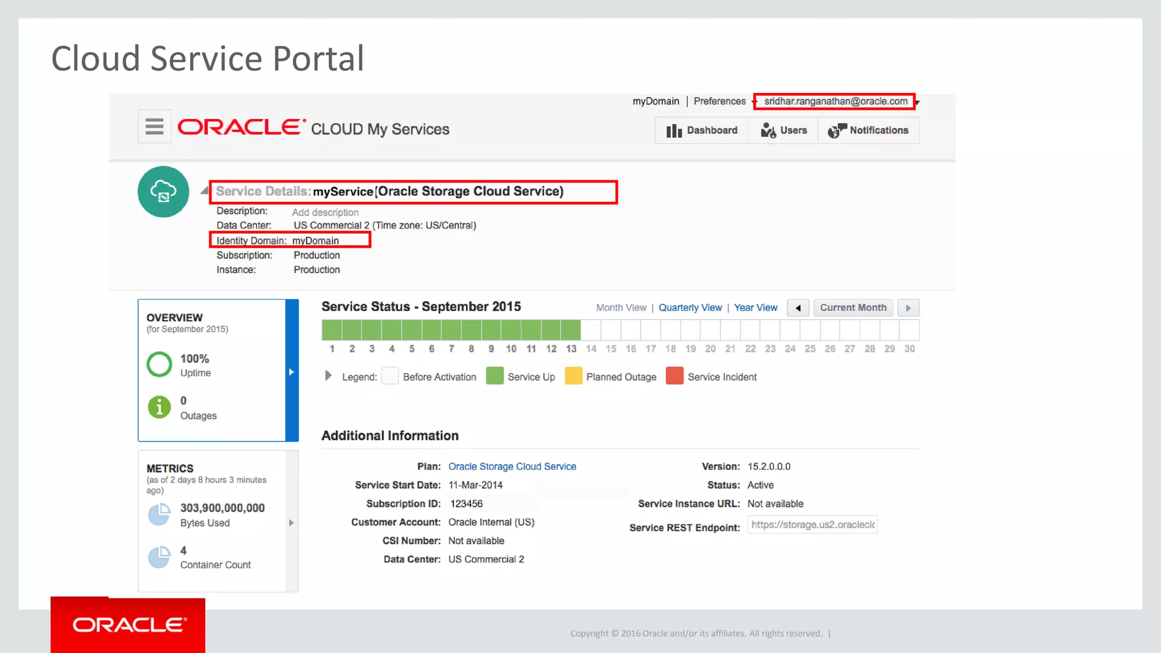1161x653 pixels.
Task: Click Status value Active
Action: 760,485
